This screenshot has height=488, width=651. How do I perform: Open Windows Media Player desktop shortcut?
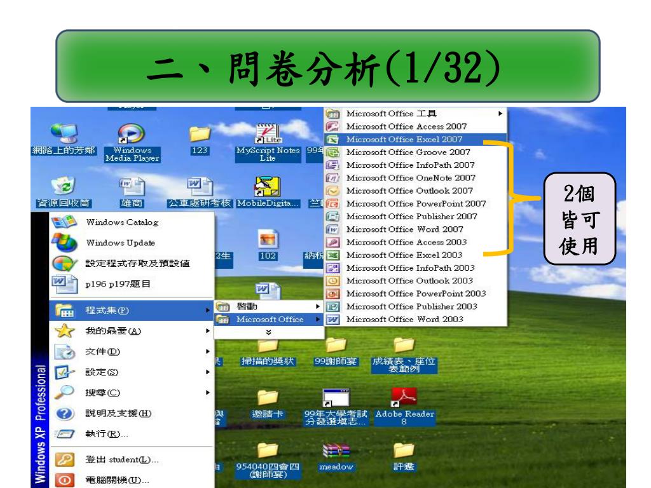coord(132,142)
